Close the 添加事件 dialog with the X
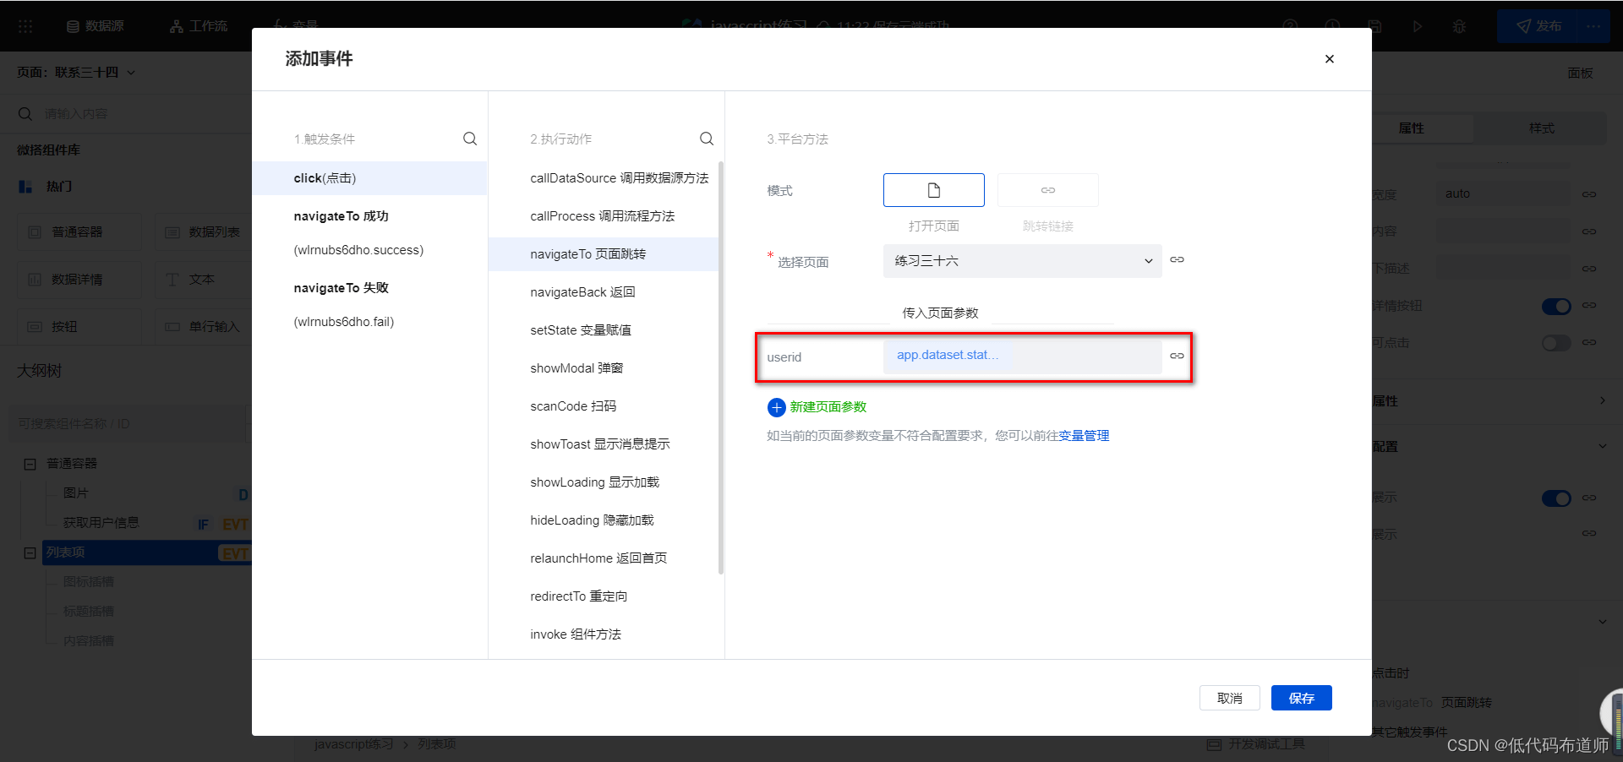Image resolution: width=1623 pixels, height=762 pixels. [1329, 59]
